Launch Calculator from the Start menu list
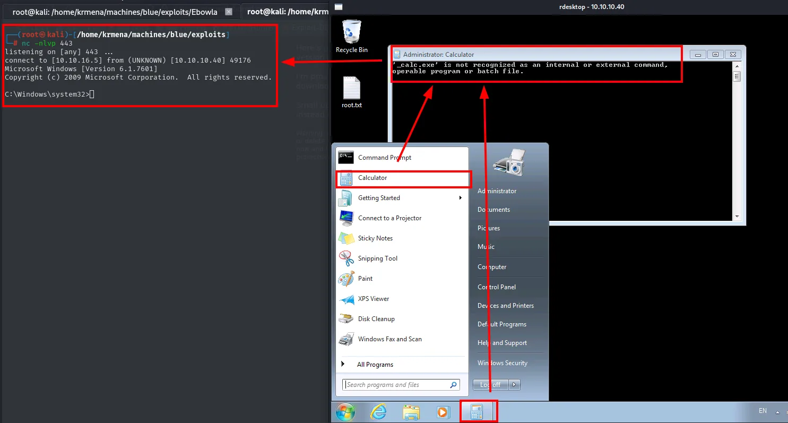Image resolution: width=788 pixels, height=423 pixels. tap(402, 178)
